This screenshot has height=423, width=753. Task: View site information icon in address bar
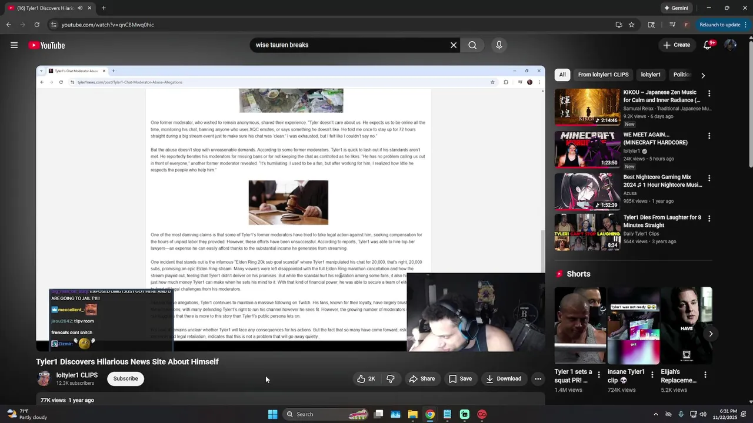tap(54, 25)
